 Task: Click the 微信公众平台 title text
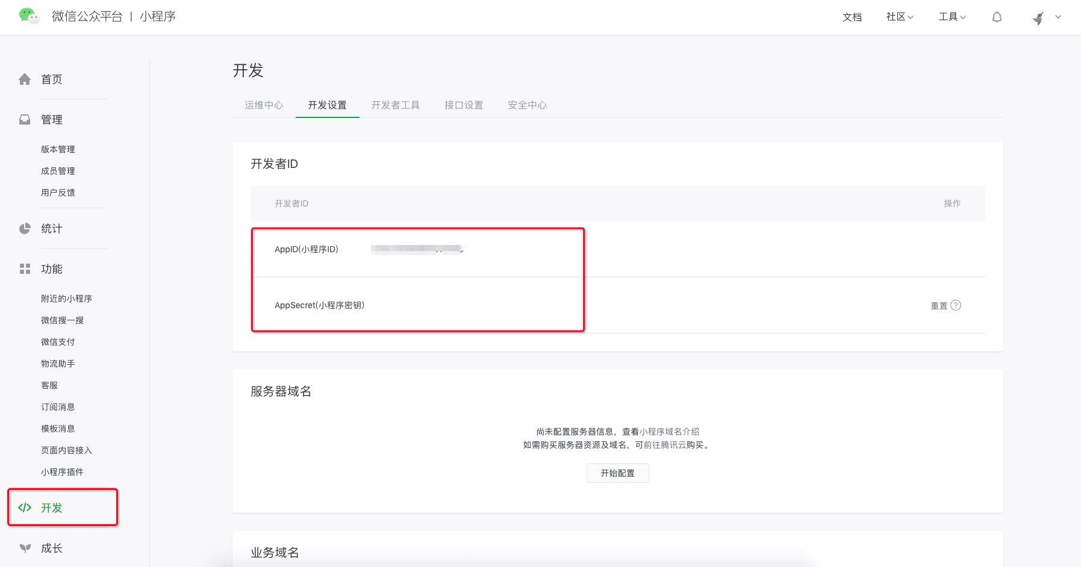[x=87, y=16]
